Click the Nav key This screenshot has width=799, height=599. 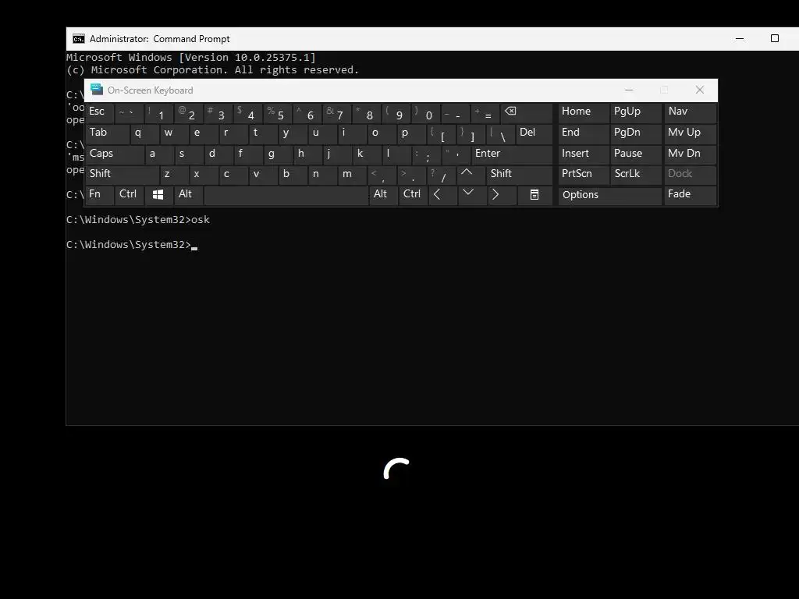[x=690, y=113]
